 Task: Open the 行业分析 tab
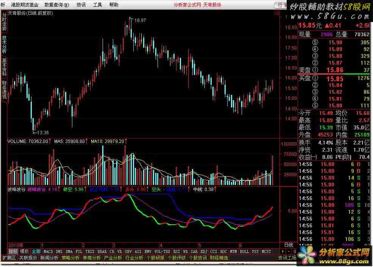pos(134,258)
